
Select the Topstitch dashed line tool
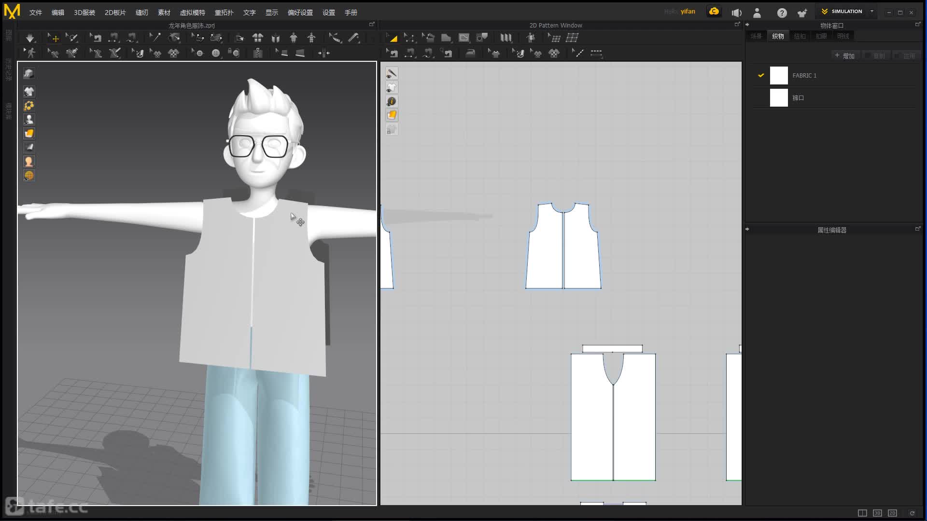pos(596,53)
